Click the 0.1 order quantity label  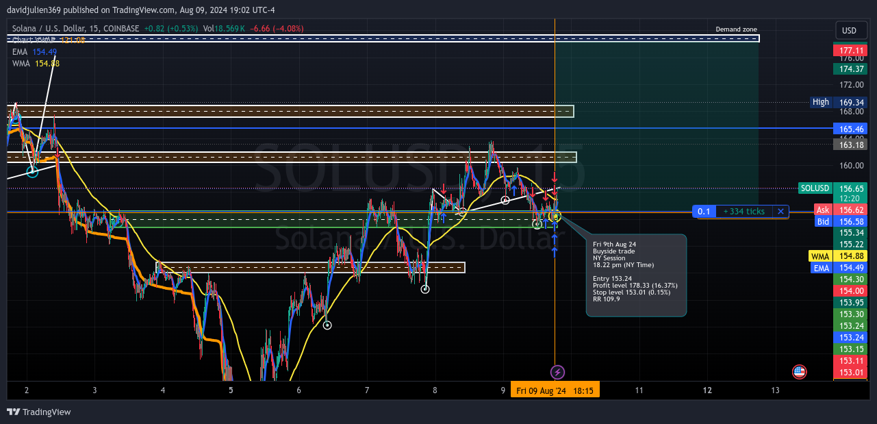click(704, 212)
